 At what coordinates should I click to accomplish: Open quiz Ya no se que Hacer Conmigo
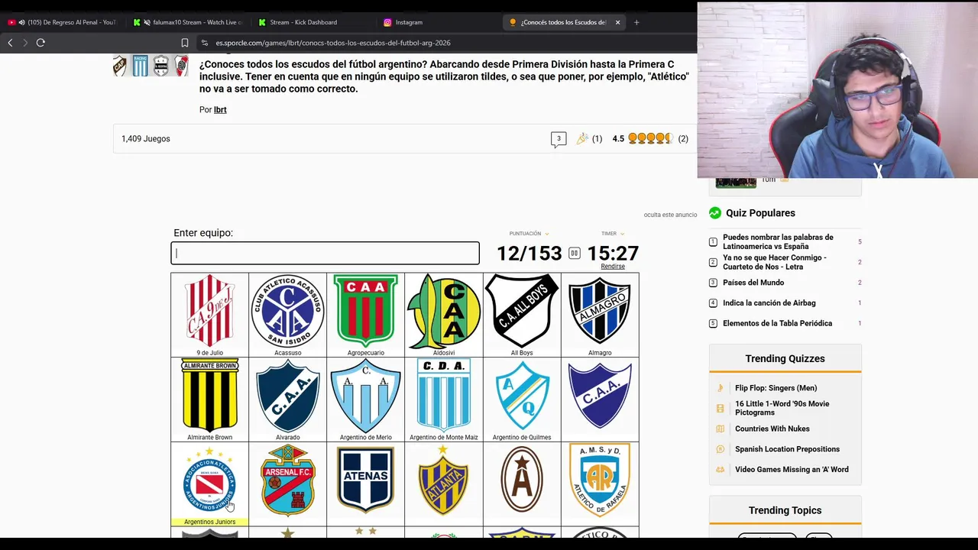pyautogui.click(x=775, y=262)
